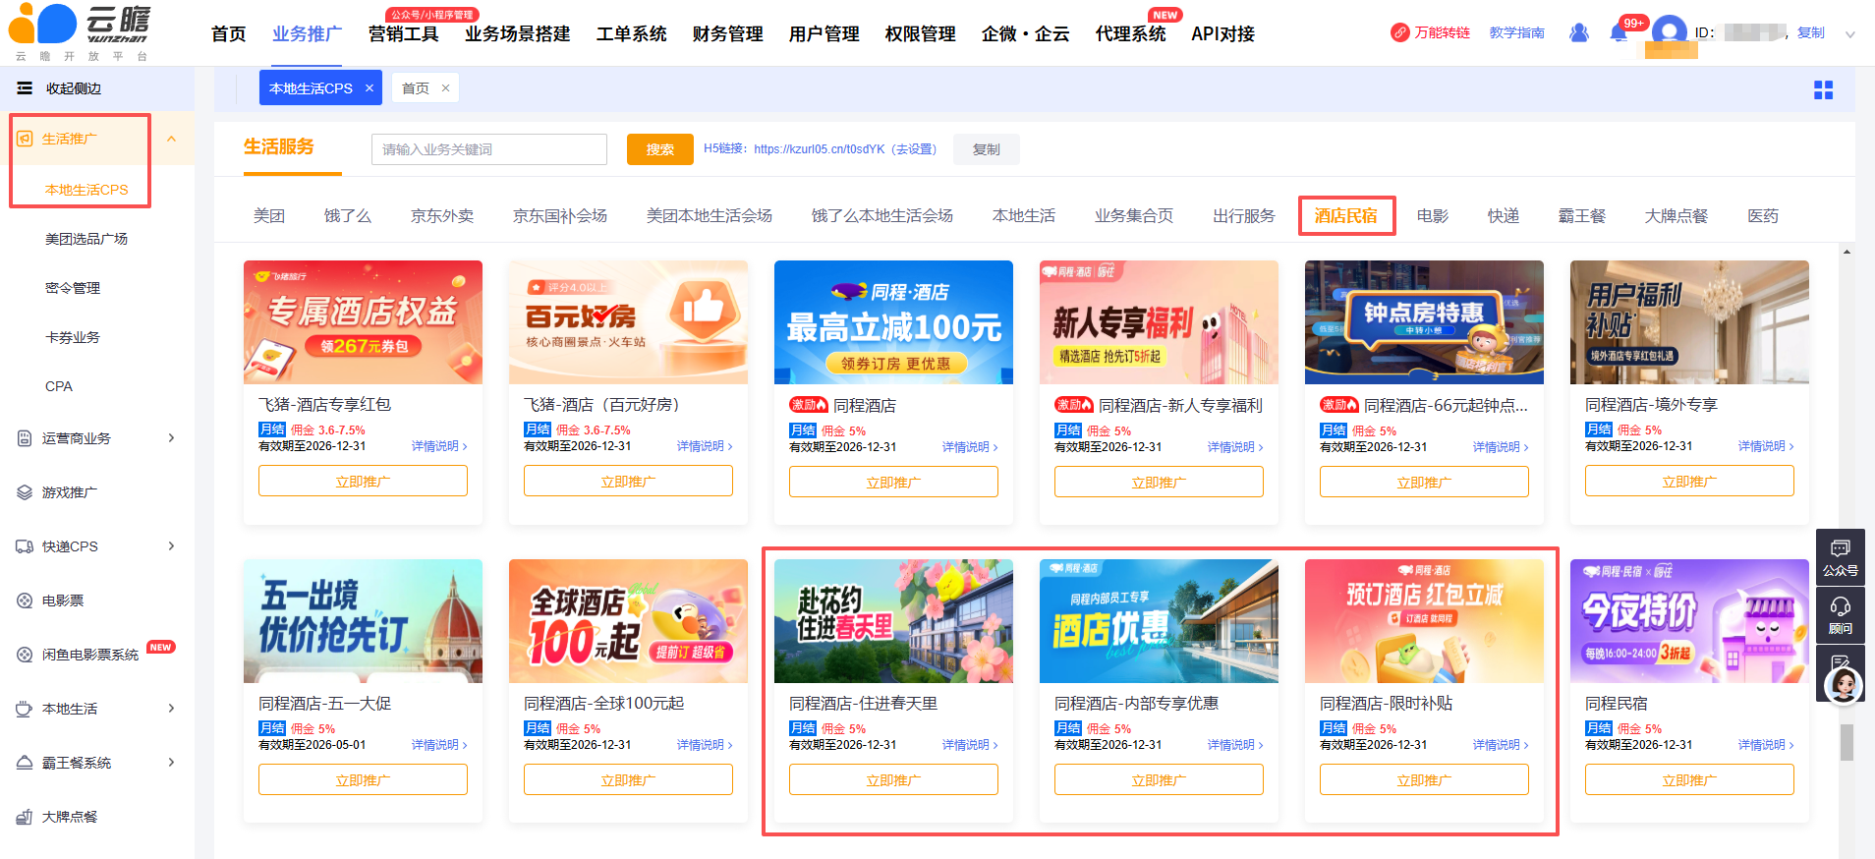Collapse sidebar using the 收起侧边 icon
The height and width of the screenshot is (859, 1875).
click(25, 88)
